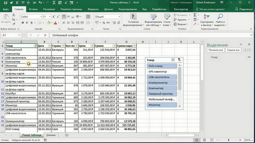Switch to the Файл tab
The image size is (255, 143).
pos(6,9)
